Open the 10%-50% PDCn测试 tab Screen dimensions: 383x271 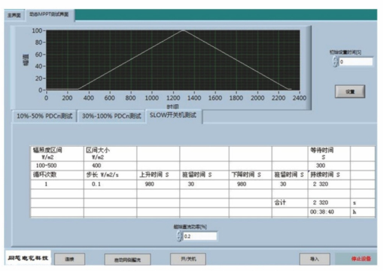(x=45, y=116)
